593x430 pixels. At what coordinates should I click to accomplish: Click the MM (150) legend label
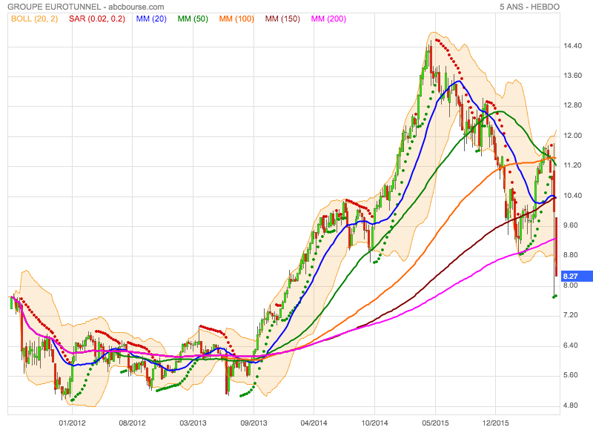tap(282, 19)
